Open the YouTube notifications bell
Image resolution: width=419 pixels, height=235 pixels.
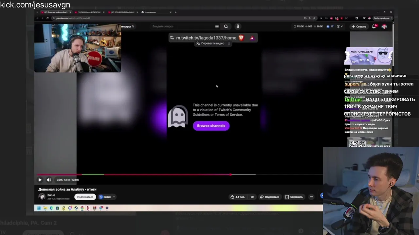374,26
